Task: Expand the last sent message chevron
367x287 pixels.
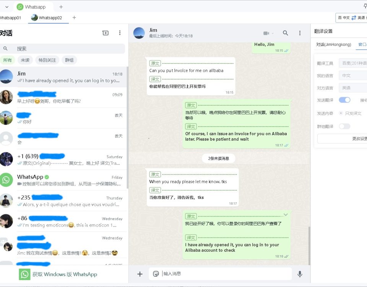Action: coord(286,215)
